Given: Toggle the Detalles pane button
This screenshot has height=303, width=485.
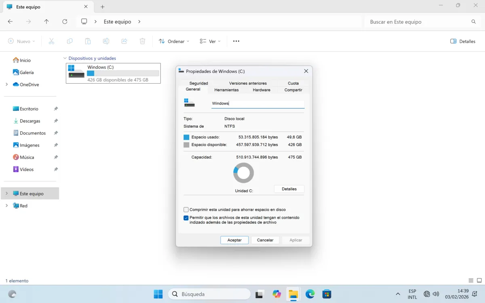Looking at the screenshot, I should (463, 41).
